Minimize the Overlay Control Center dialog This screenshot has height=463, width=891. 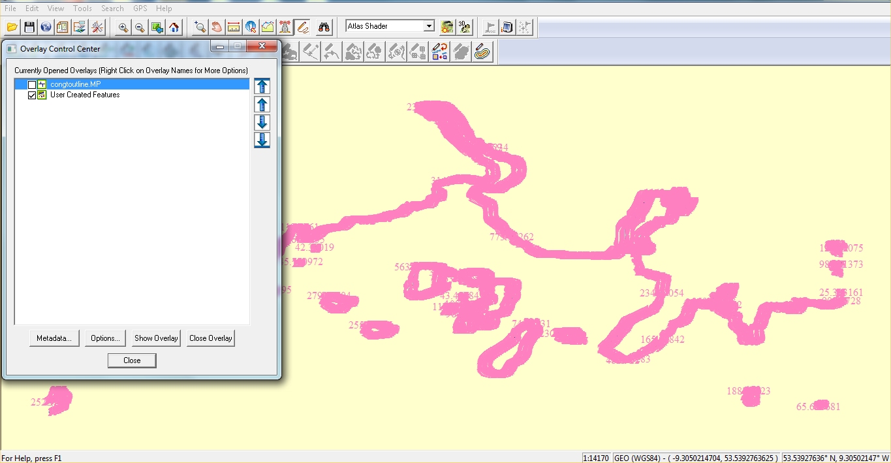220,46
